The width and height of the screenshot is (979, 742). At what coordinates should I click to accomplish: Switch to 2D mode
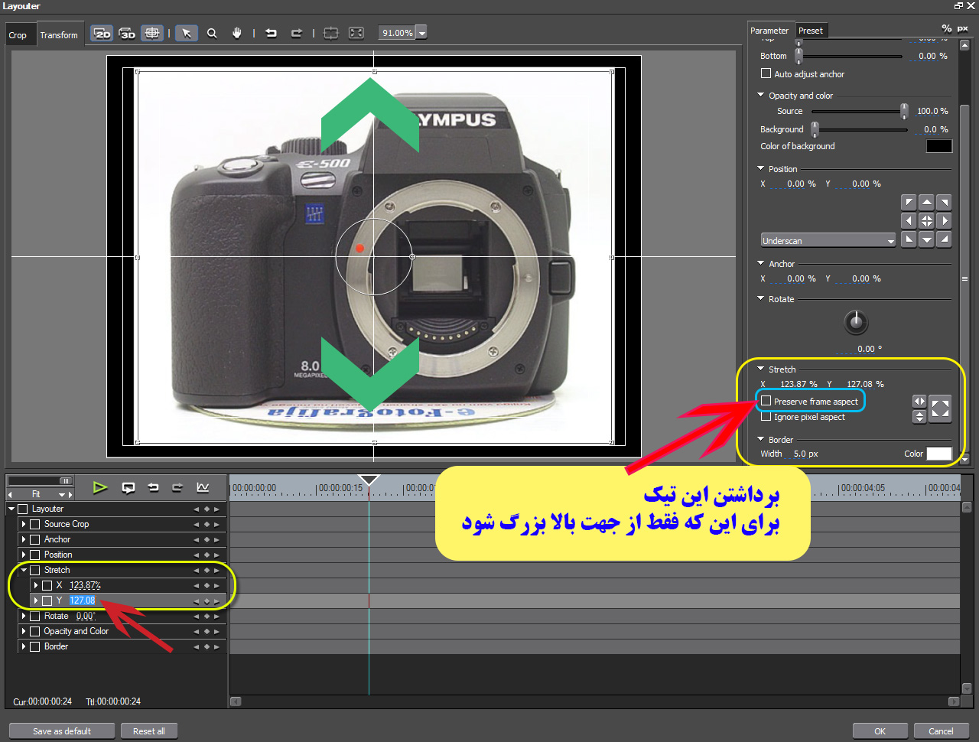point(102,33)
